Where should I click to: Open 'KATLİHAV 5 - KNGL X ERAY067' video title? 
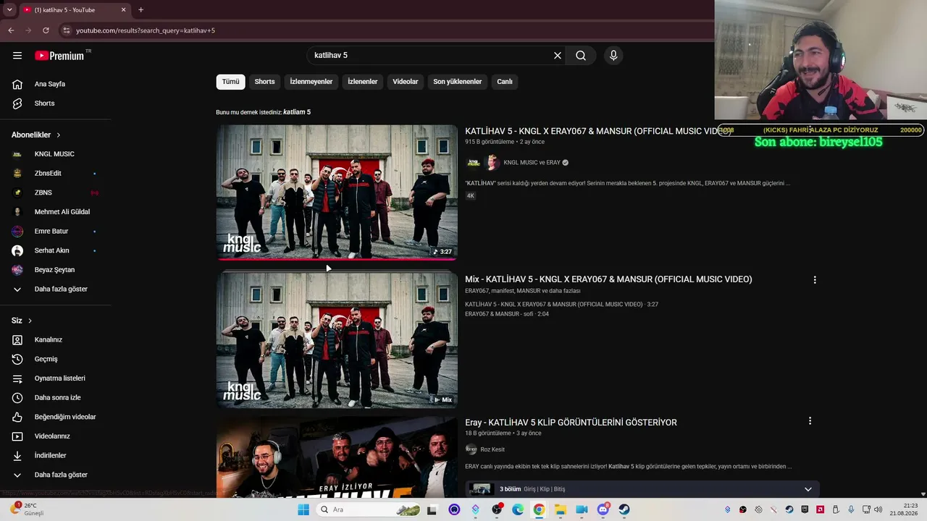[x=598, y=132]
